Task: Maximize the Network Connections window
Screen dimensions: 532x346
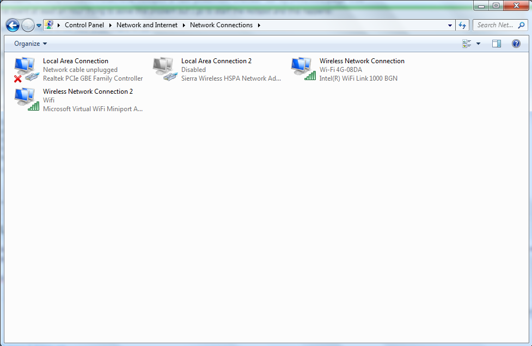Action: pos(496,6)
